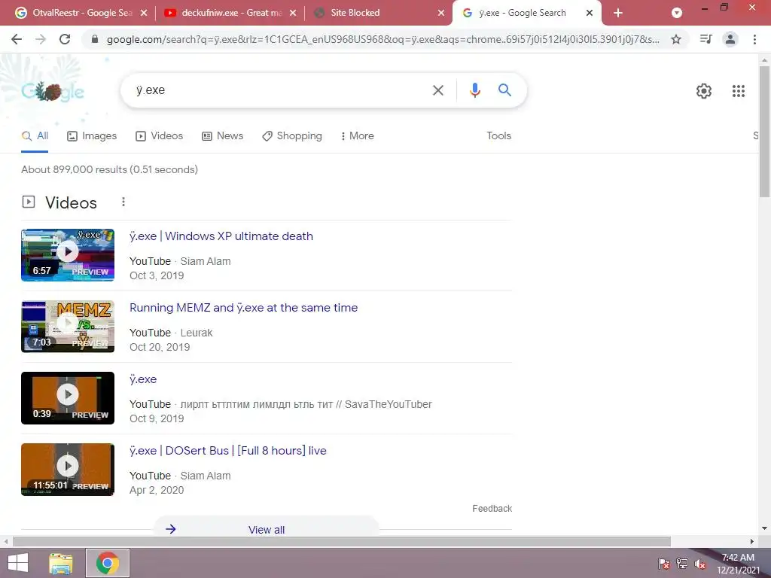Open 'DOSert Bus Full 8 hours' link

point(227,451)
